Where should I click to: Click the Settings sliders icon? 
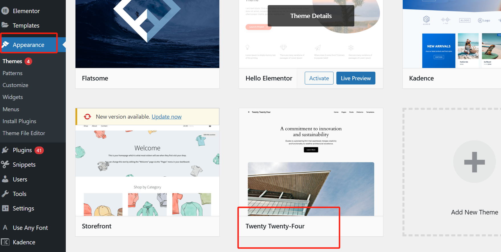pos(5,208)
